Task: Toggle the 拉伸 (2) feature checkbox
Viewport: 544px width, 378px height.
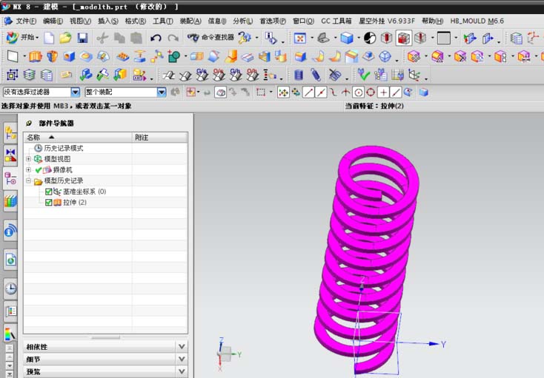Action: [49, 203]
